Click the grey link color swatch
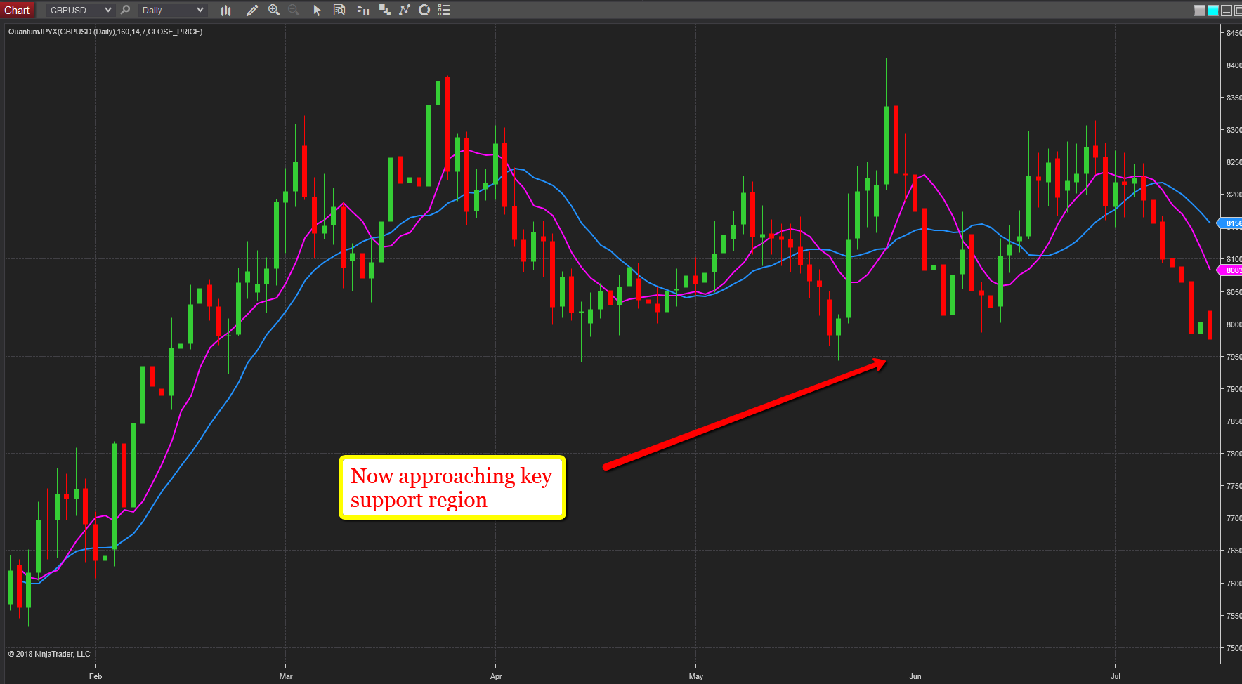 click(x=1200, y=11)
